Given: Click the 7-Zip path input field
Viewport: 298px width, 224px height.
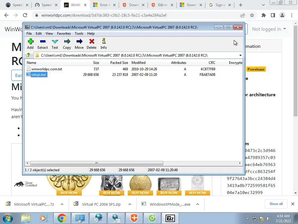Looking at the screenshot, I should [x=136, y=55].
